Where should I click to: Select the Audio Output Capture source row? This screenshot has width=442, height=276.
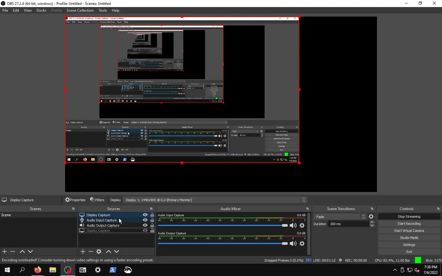click(x=117, y=225)
